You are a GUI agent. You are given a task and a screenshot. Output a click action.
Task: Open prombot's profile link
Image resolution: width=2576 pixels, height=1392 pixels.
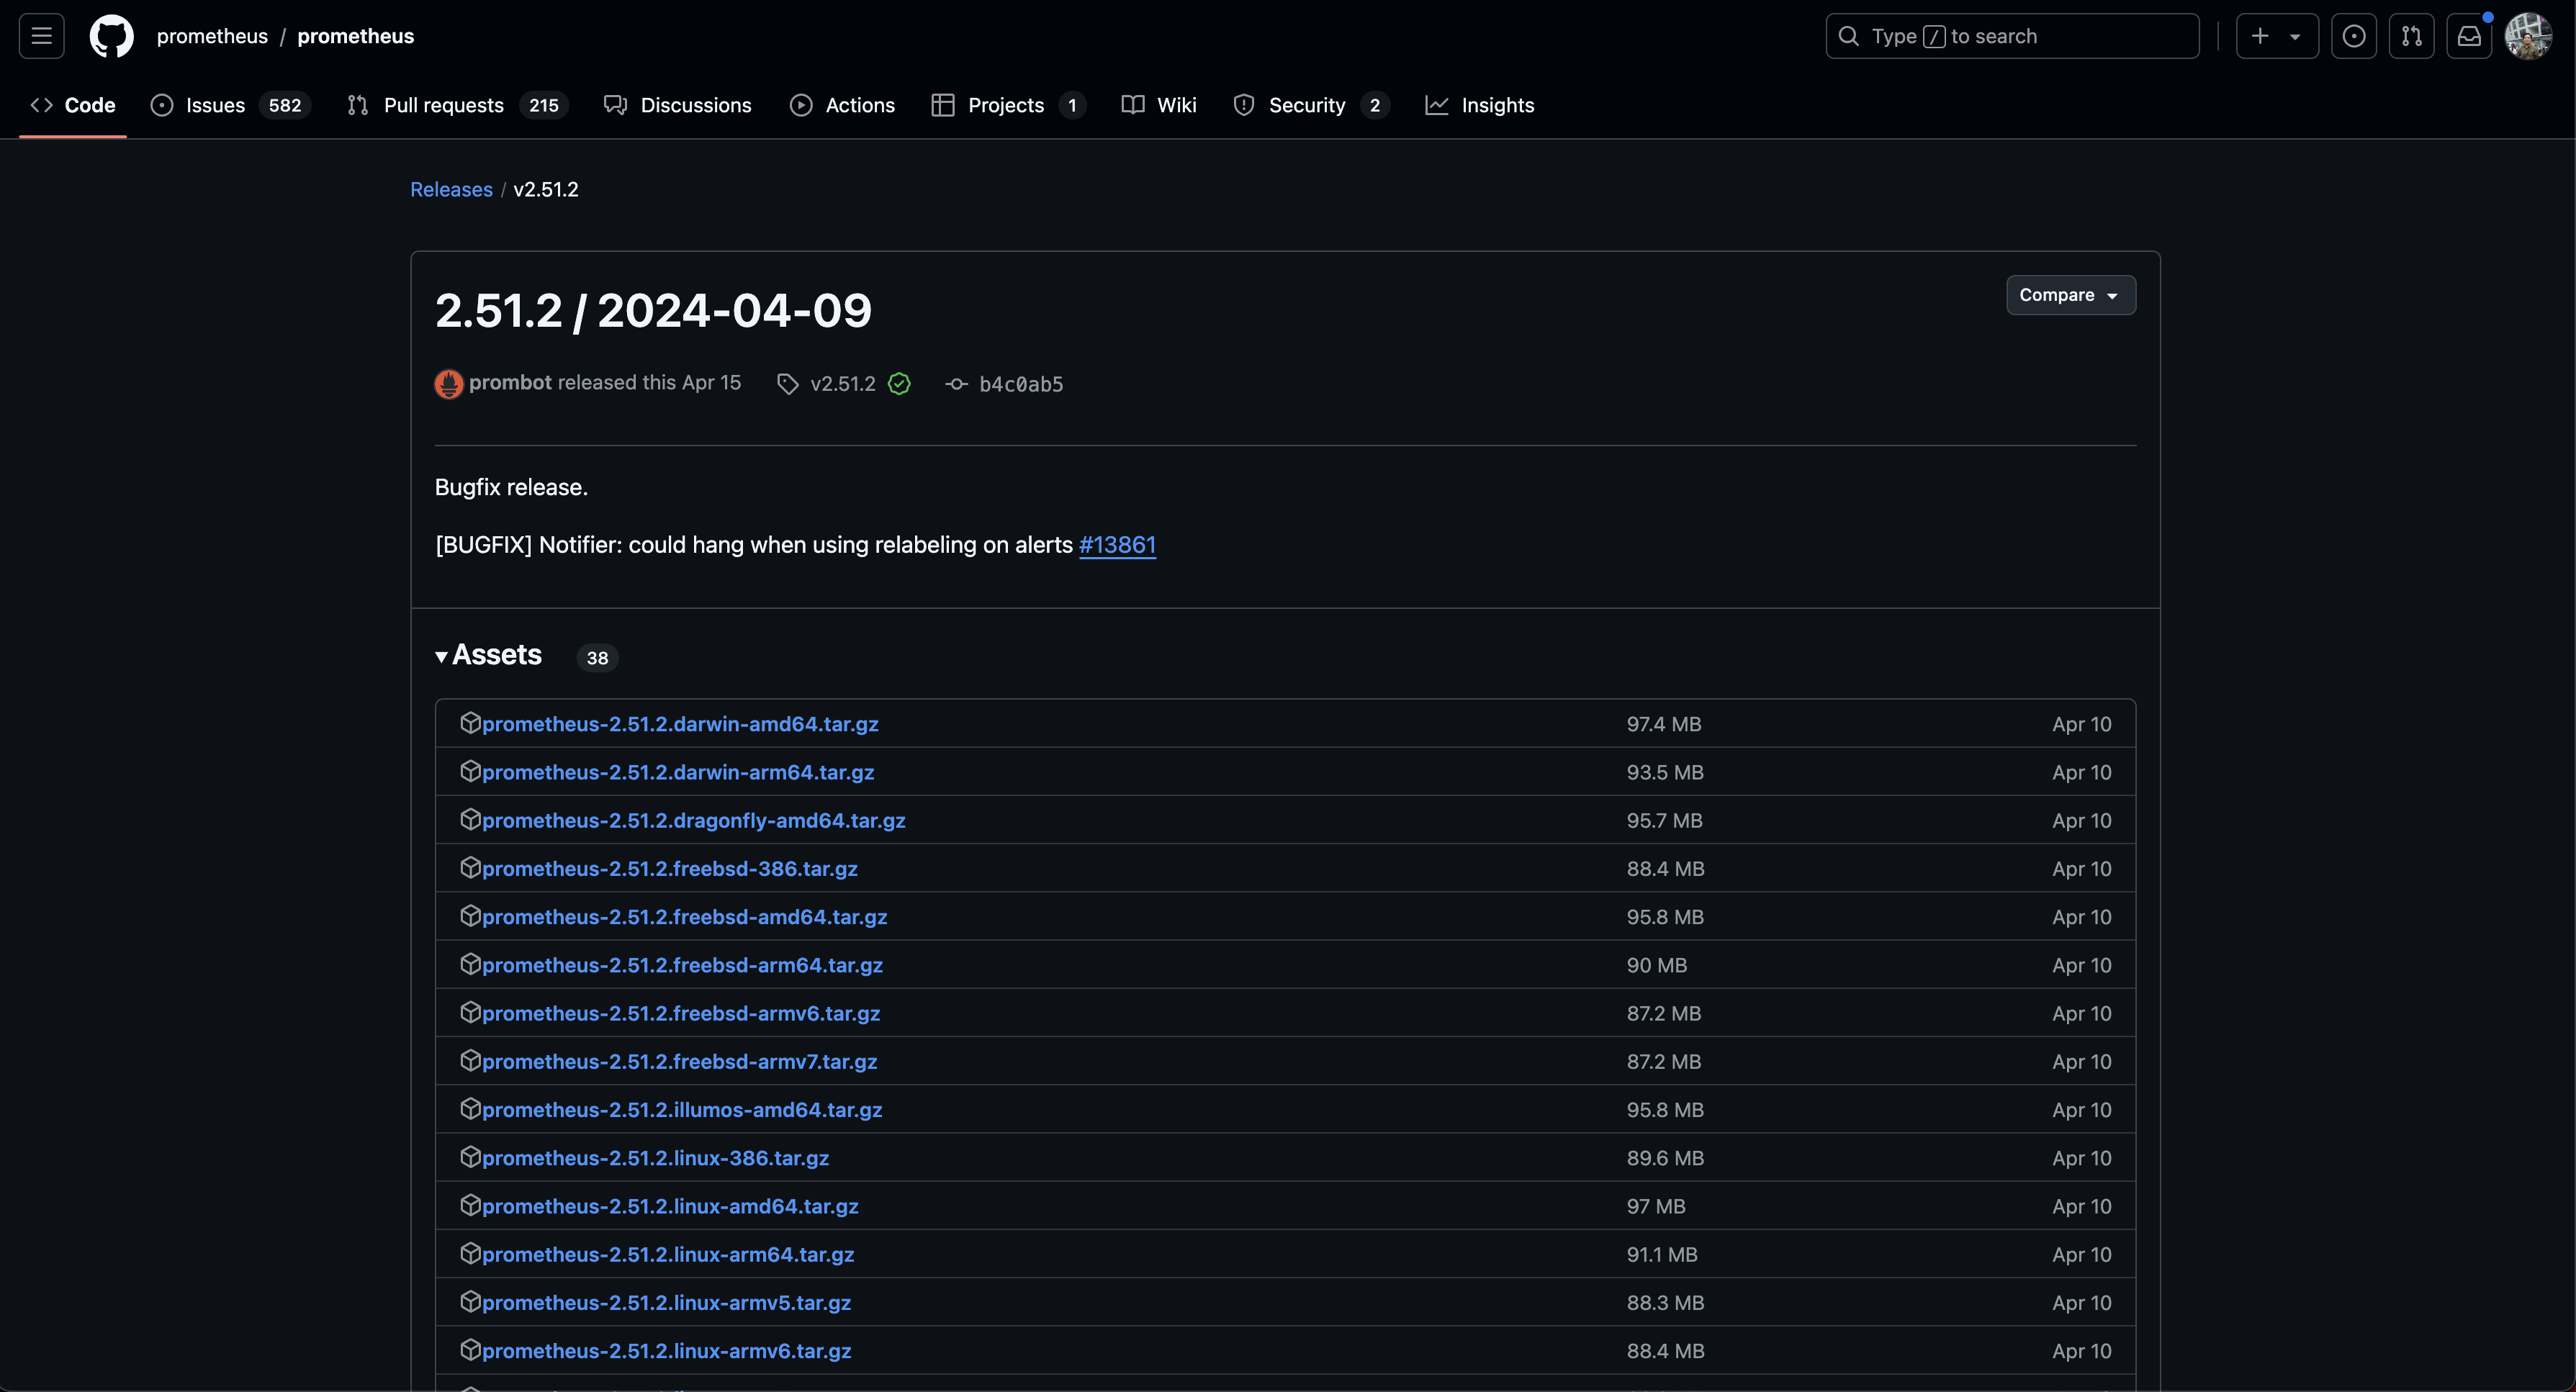510,383
